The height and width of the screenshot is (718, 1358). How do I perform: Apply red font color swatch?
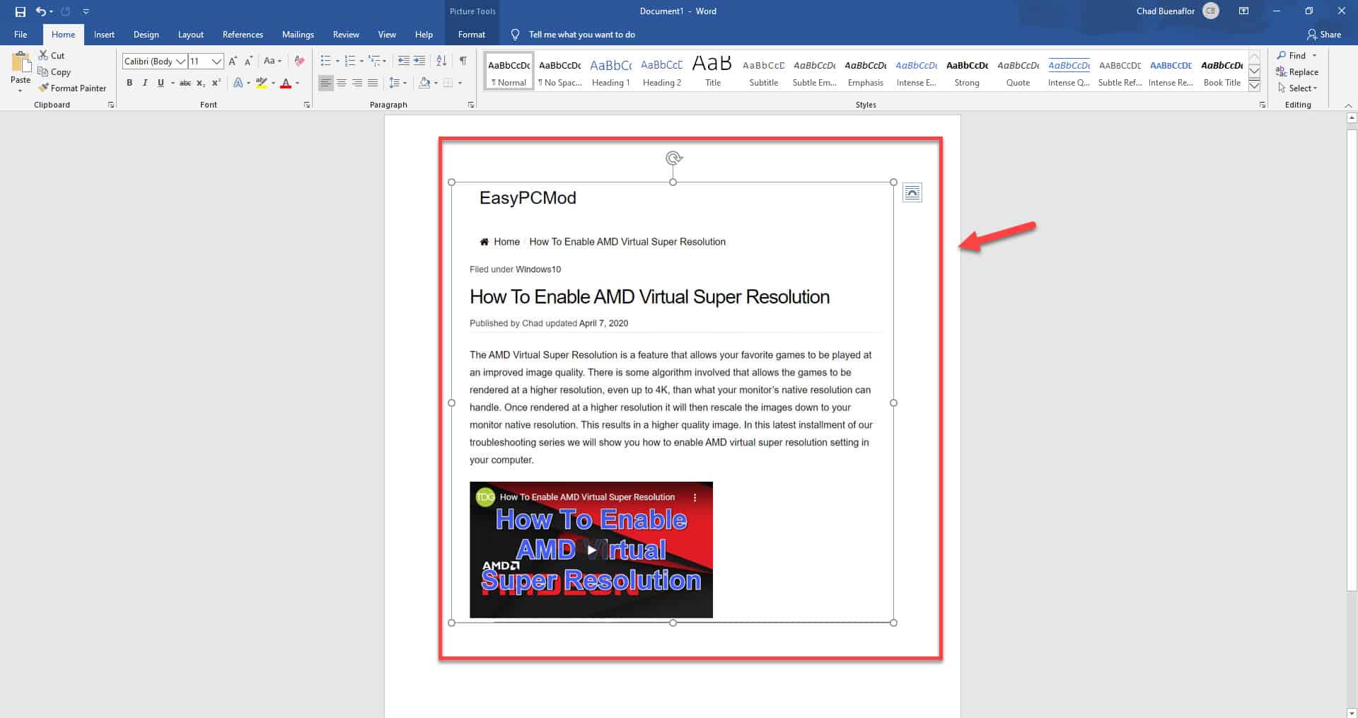(x=285, y=83)
